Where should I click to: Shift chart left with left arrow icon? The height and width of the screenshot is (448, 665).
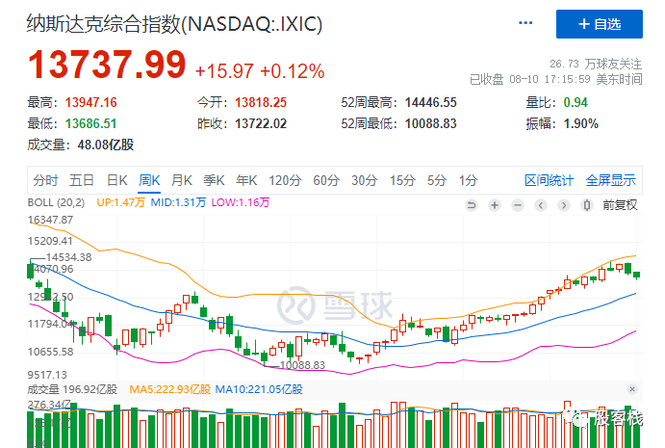[x=541, y=205]
